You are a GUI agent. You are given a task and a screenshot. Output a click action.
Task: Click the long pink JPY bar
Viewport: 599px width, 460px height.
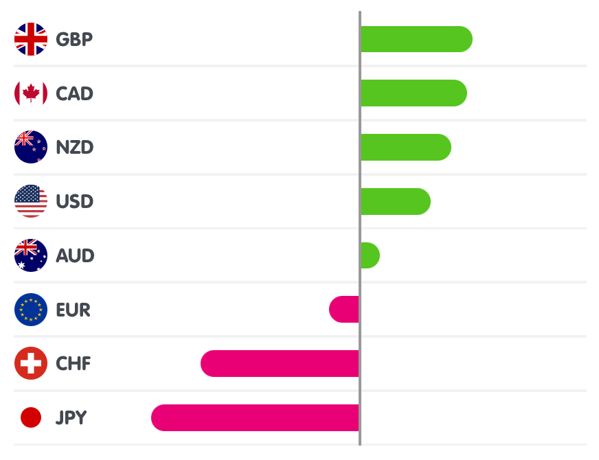256,417
